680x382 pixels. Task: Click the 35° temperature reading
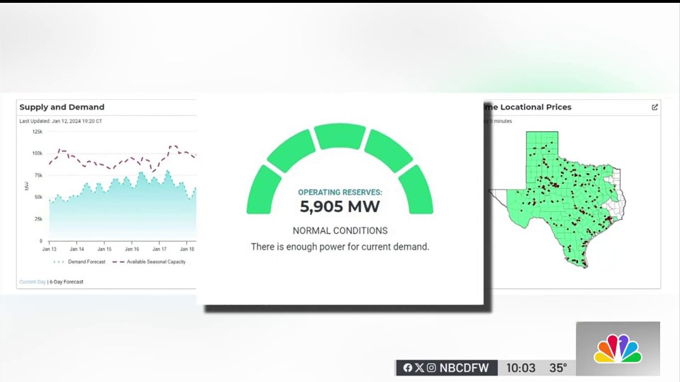pos(556,367)
